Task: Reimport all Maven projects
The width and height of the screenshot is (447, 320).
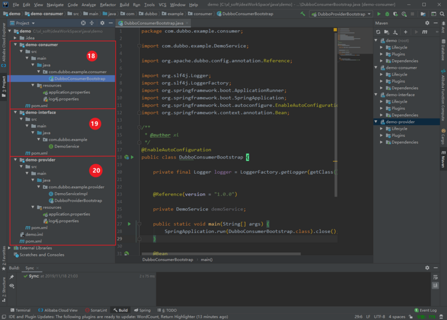Action: pos(378,32)
